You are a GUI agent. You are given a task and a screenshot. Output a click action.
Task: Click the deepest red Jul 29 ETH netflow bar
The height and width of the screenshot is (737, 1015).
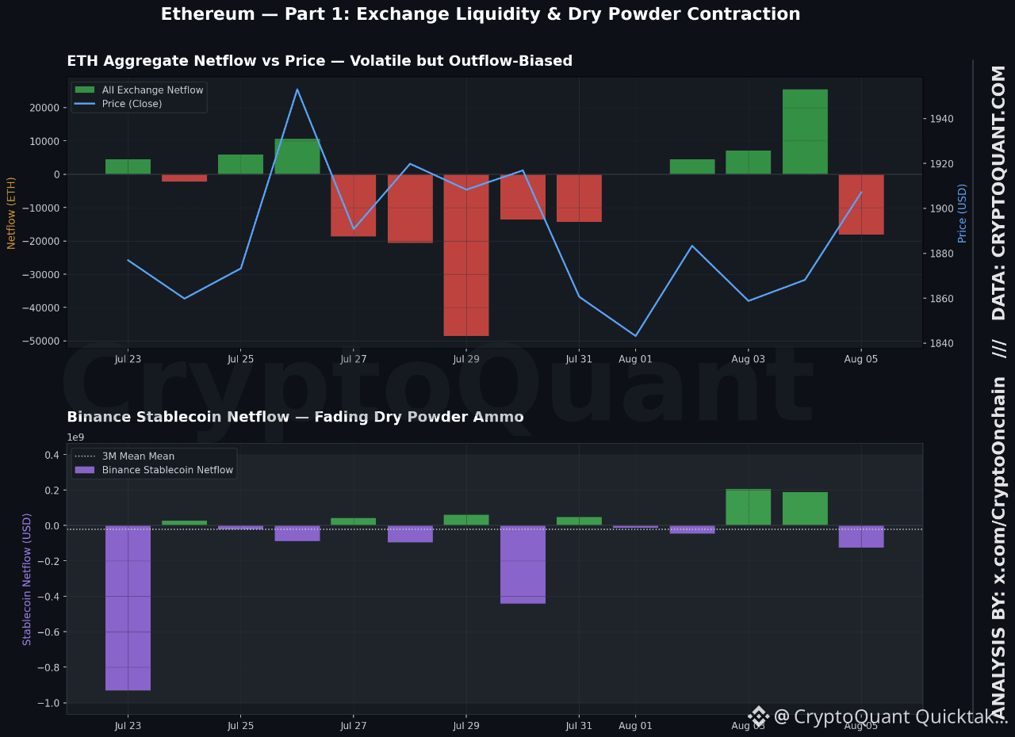(x=466, y=255)
